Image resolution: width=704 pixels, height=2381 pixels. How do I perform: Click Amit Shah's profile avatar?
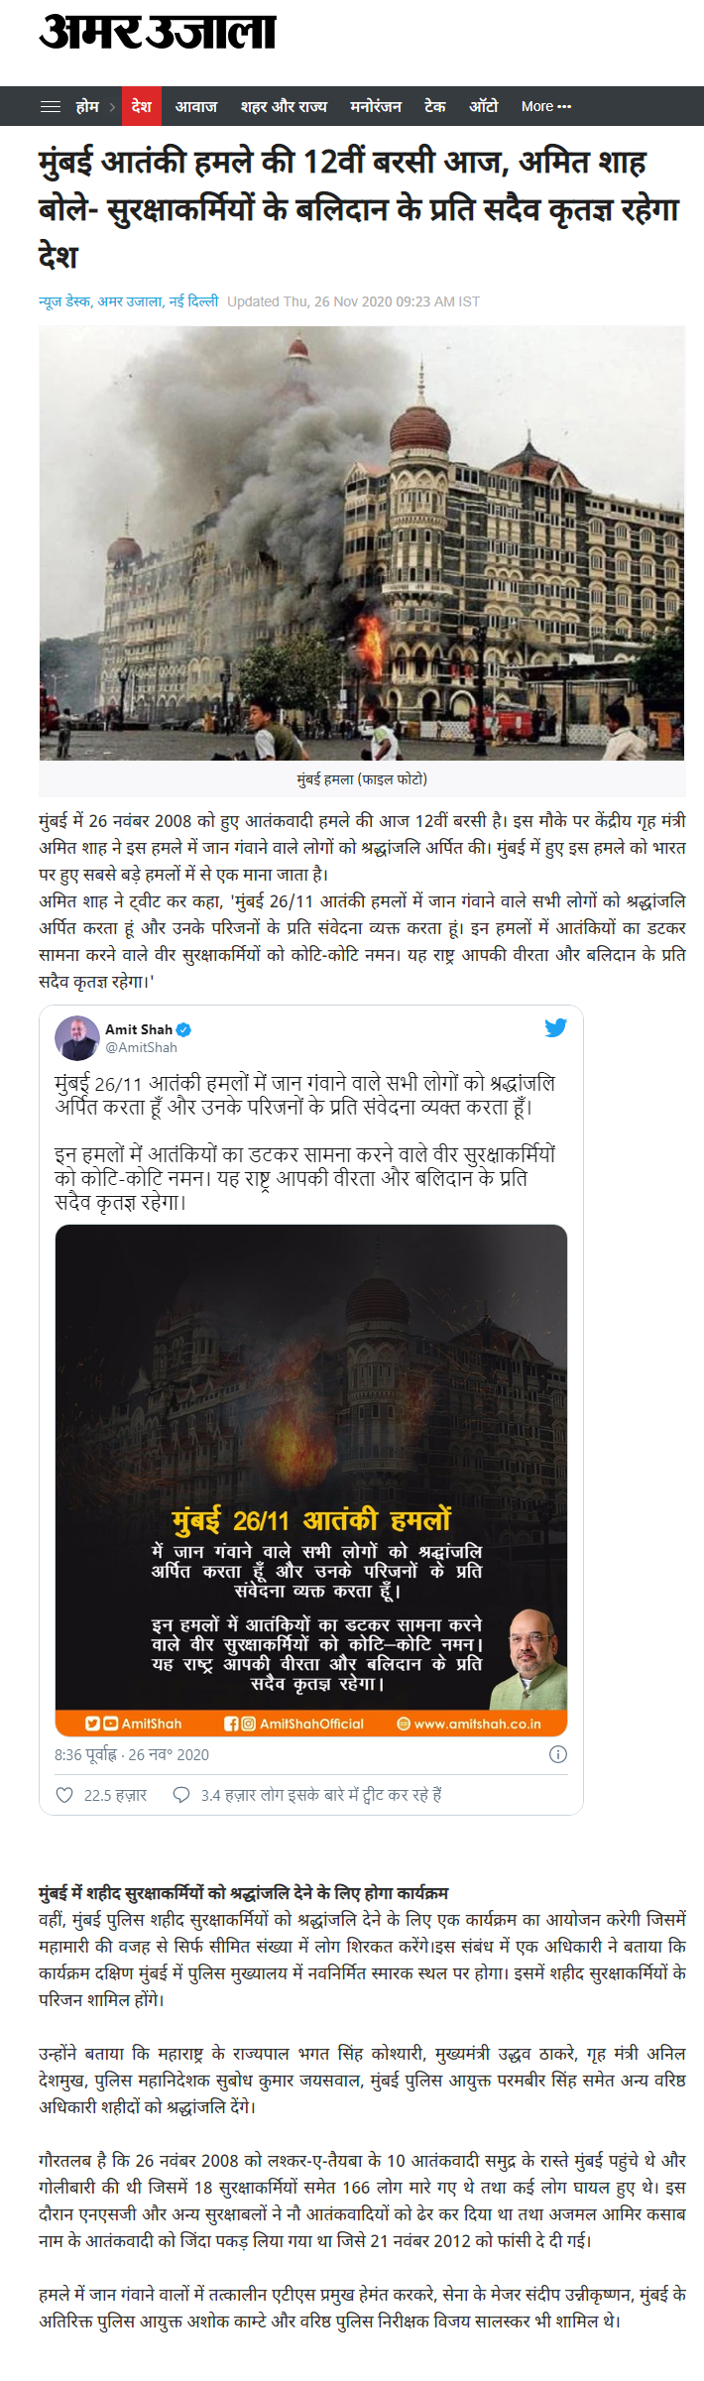[x=77, y=1038]
